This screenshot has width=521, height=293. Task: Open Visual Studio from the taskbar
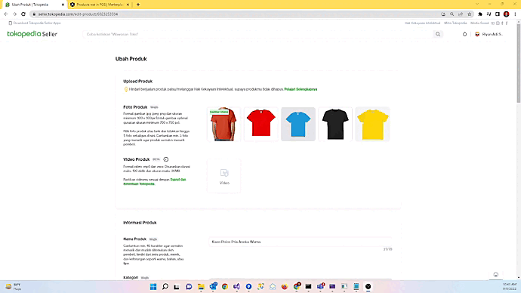pos(236,286)
